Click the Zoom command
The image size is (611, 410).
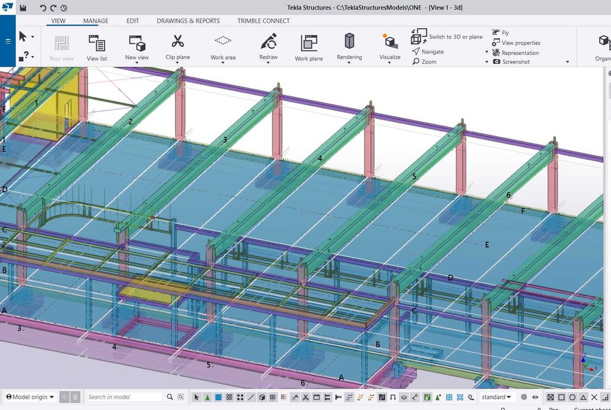coord(425,62)
